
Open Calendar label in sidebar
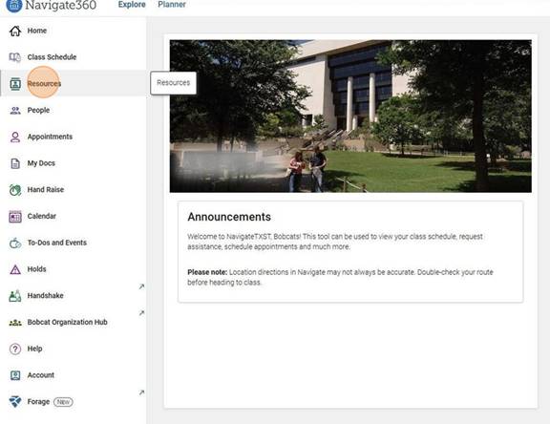42,216
